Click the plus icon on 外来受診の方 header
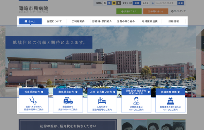 click(x=42, y=92)
